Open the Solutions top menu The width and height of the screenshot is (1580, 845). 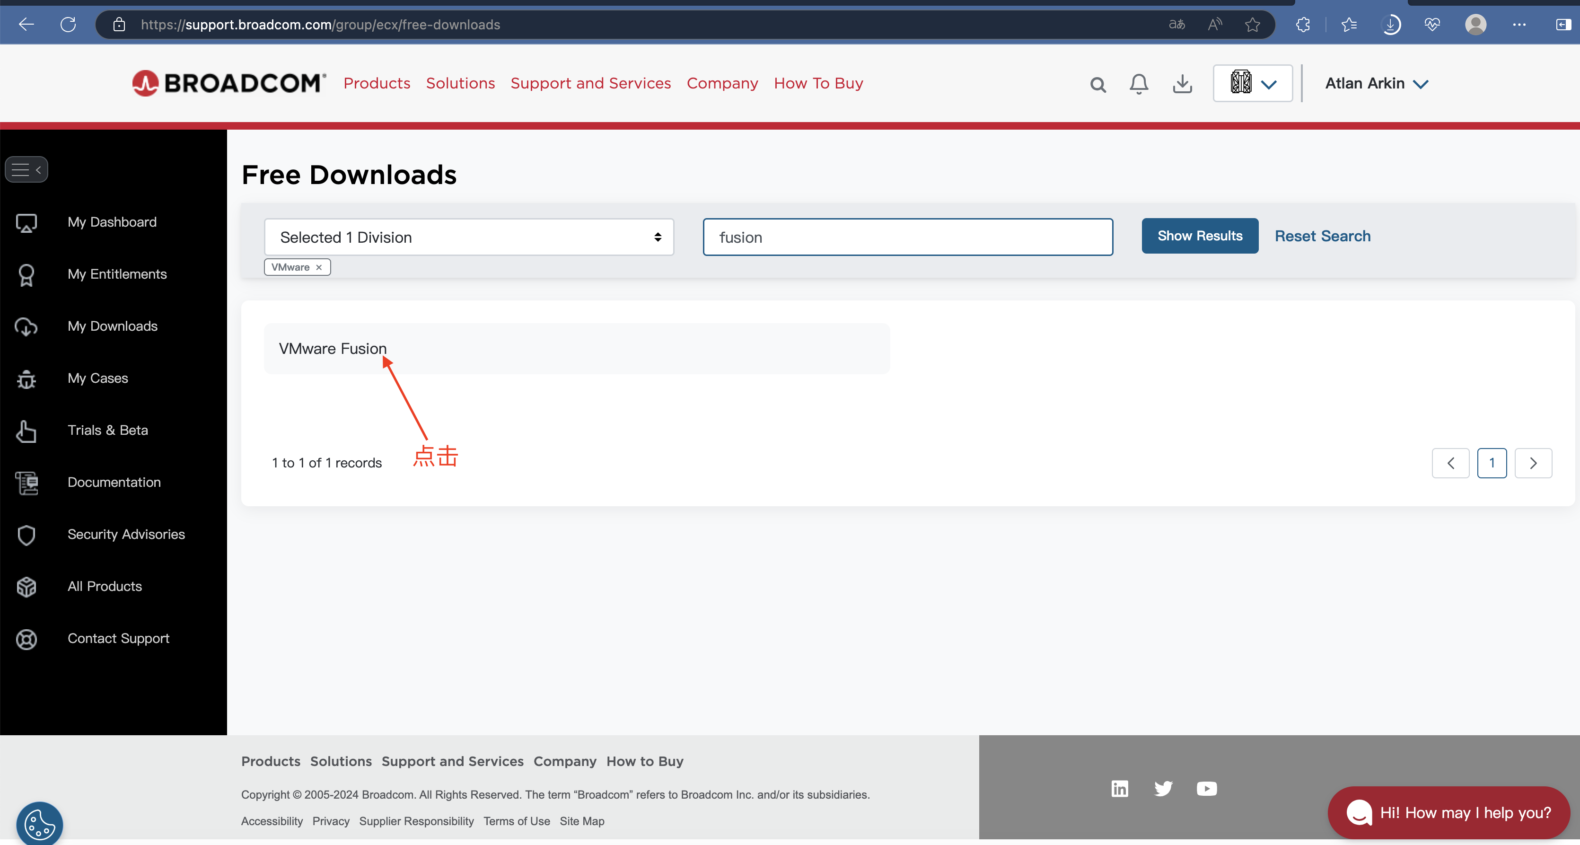click(460, 83)
